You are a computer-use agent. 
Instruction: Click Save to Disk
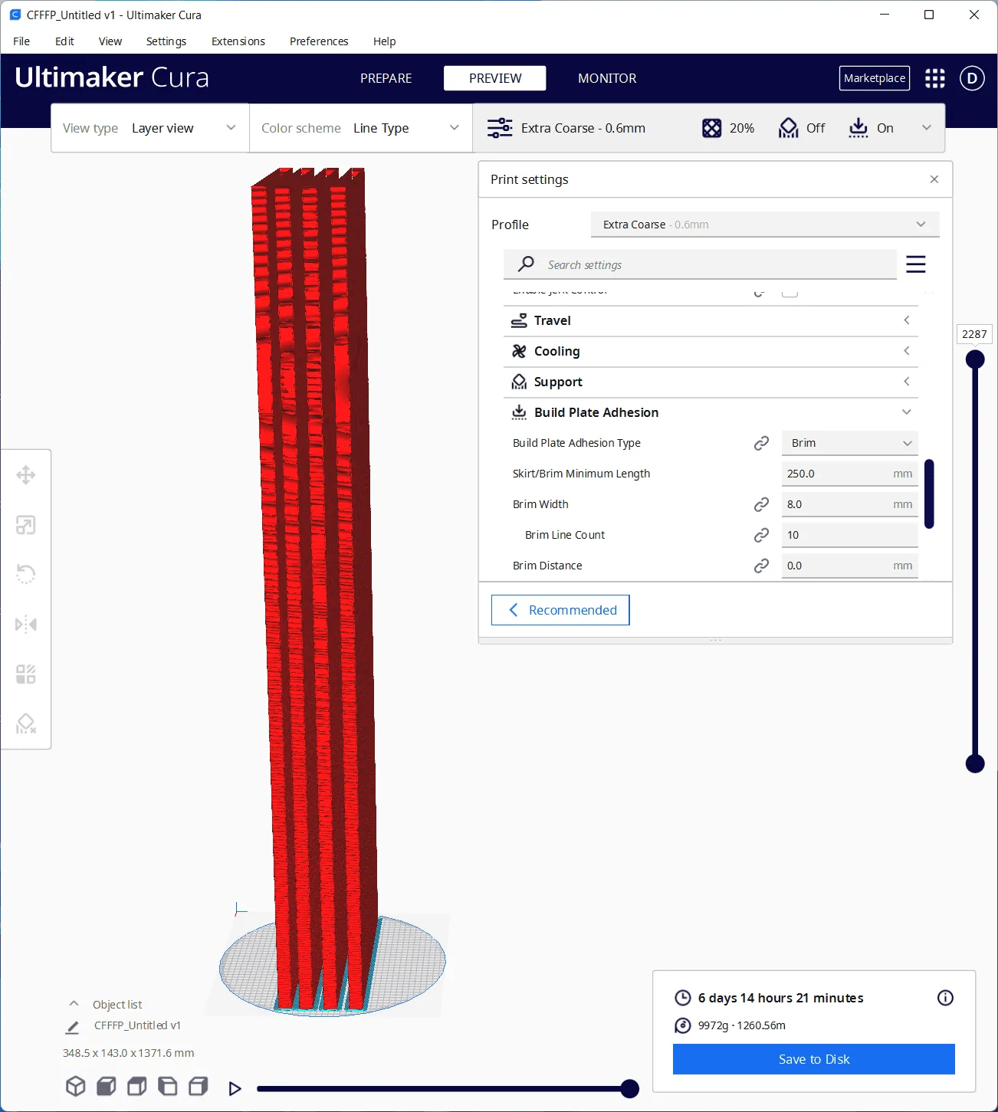pos(814,1059)
